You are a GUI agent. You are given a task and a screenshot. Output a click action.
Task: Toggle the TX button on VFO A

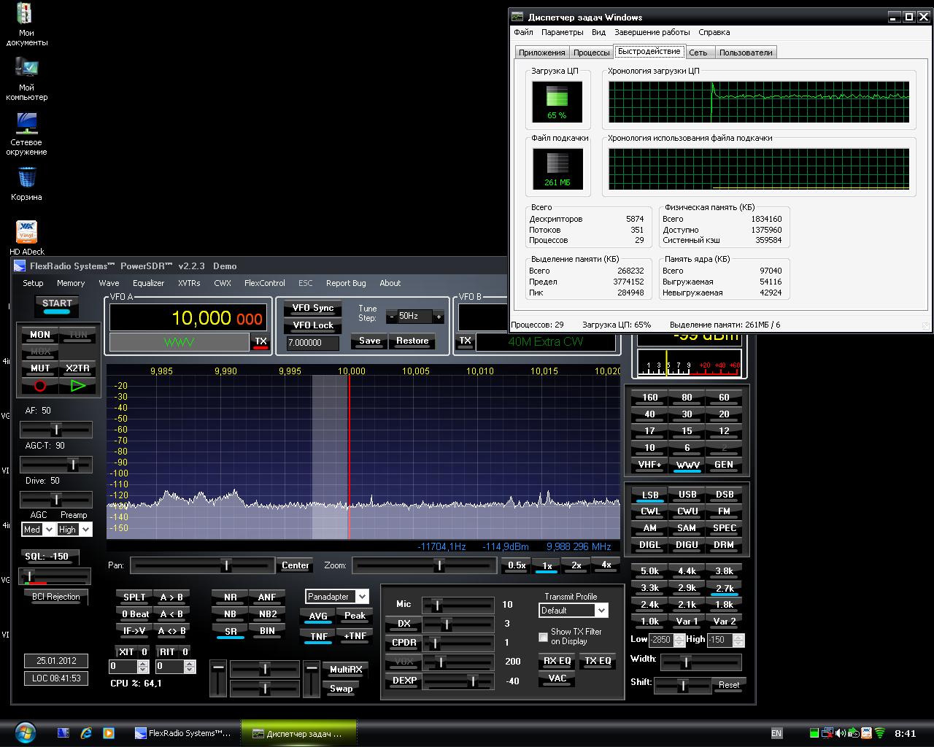coord(260,341)
